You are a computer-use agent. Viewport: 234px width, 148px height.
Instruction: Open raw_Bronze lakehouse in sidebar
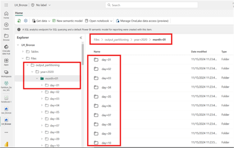[6, 110]
